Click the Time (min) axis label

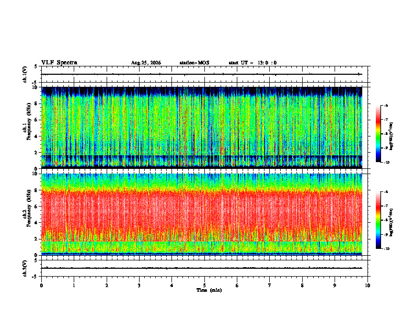coord(209,290)
